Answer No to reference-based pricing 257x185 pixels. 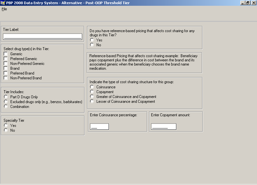92,45
